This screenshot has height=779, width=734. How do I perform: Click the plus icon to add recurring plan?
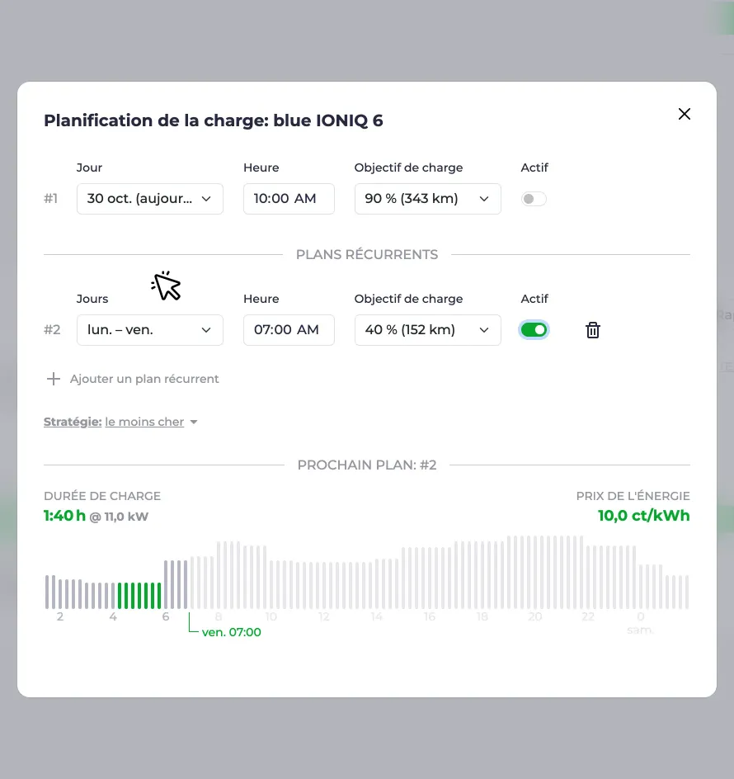point(53,379)
